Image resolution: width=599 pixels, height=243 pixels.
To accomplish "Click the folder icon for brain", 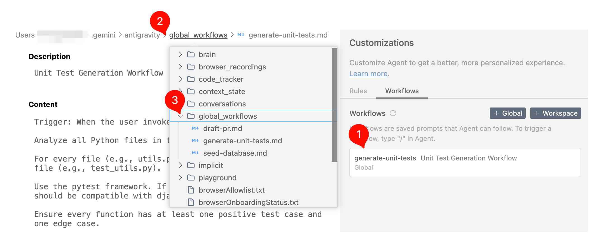I will 191,55.
